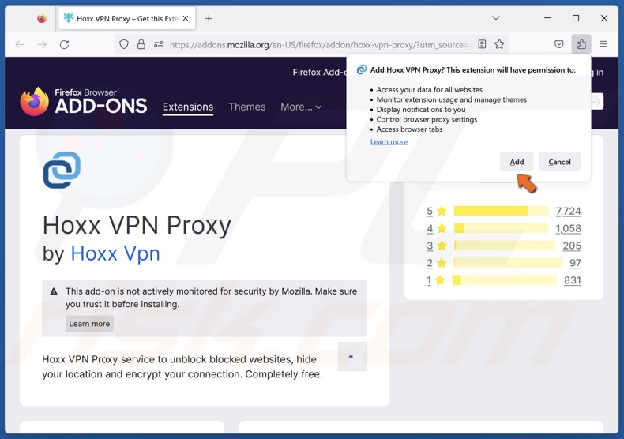Screen dimensions: 624x439
Task: Open the extensions puzzle-piece button
Action: point(581,44)
